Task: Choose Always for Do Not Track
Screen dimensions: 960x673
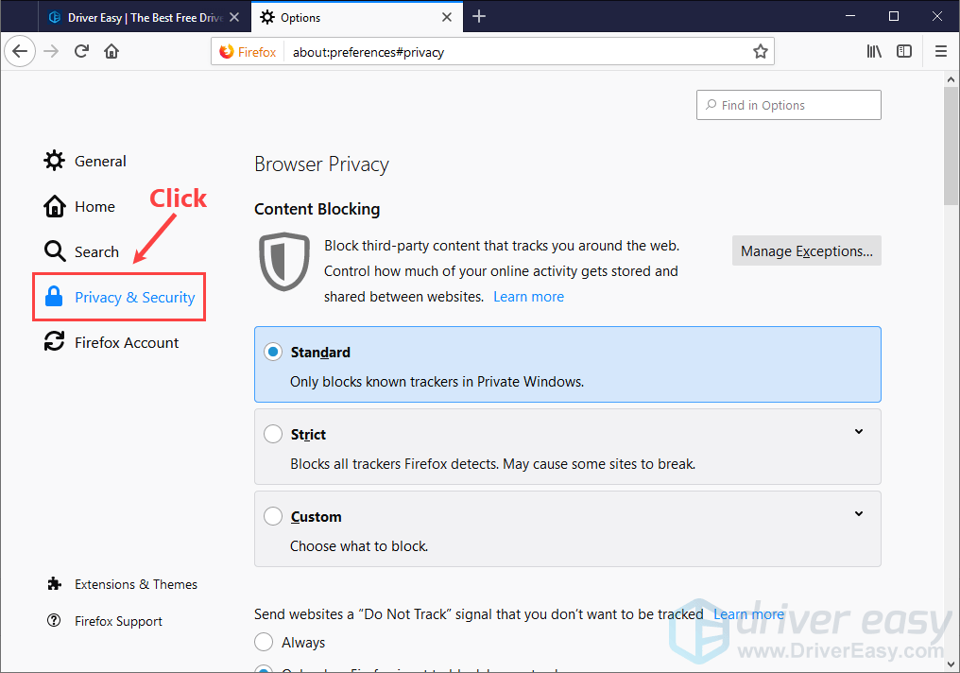Action: coord(264,642)
